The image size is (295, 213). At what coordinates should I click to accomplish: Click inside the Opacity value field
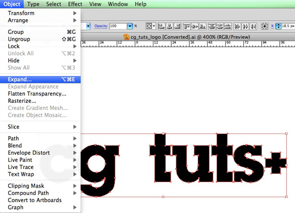click(x=118, y=26)
